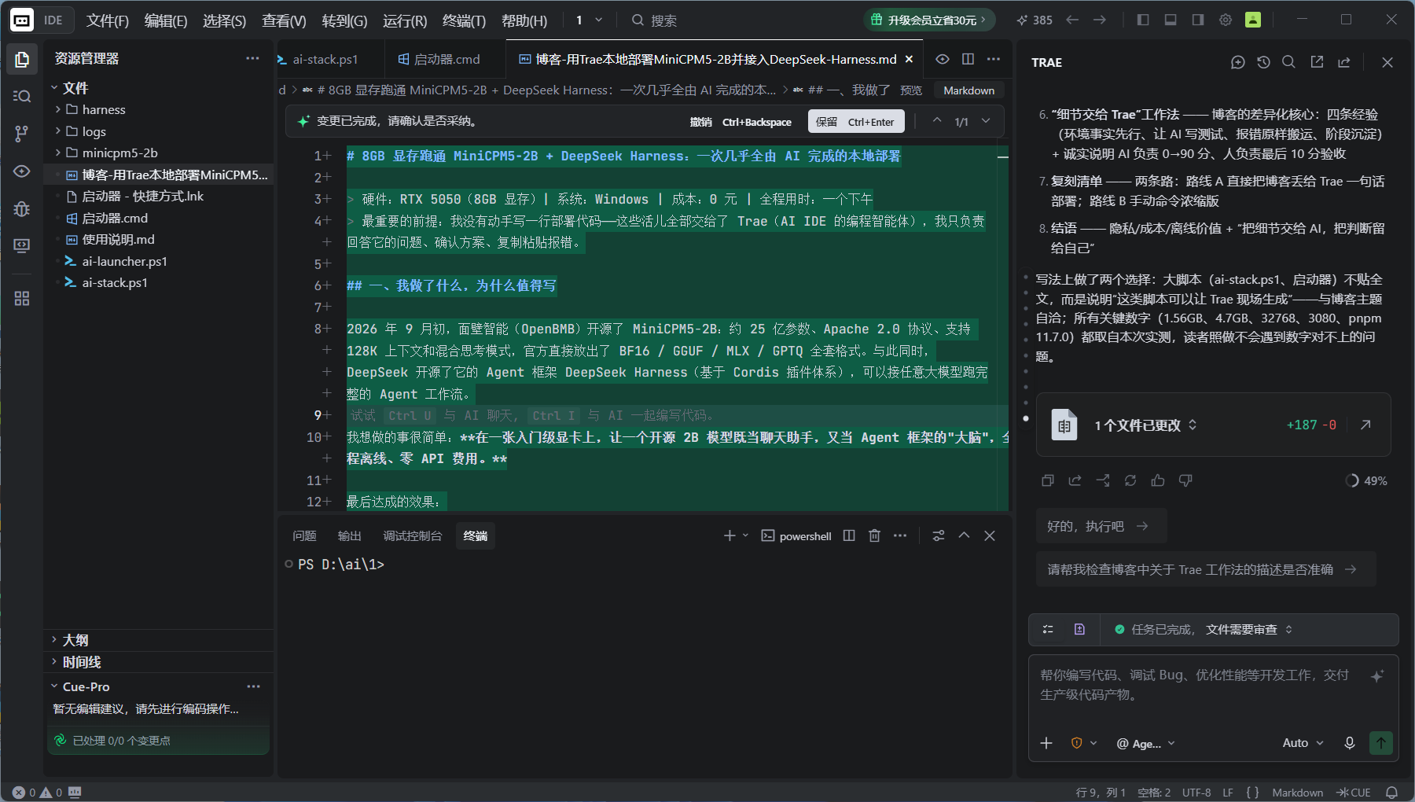Open the Agent selector dropdown
This screenshot has height=802, width=1415.
[x=1145, y=743]
